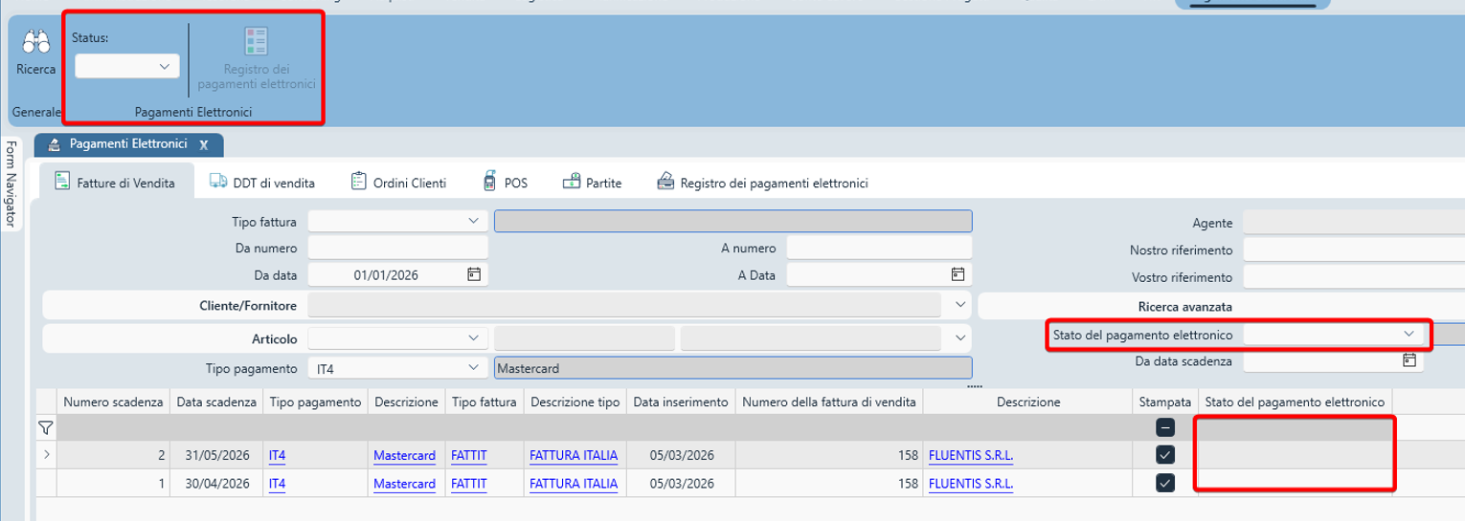Click the A numero input field
Image resolution: width=1465 pixels, height=521 pixels.
pos(879,248)
